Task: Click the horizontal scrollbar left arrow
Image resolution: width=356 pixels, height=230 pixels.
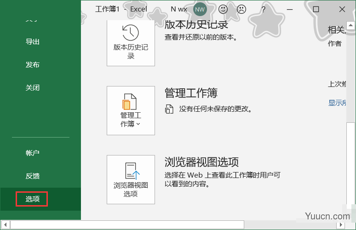Action: 5,225
